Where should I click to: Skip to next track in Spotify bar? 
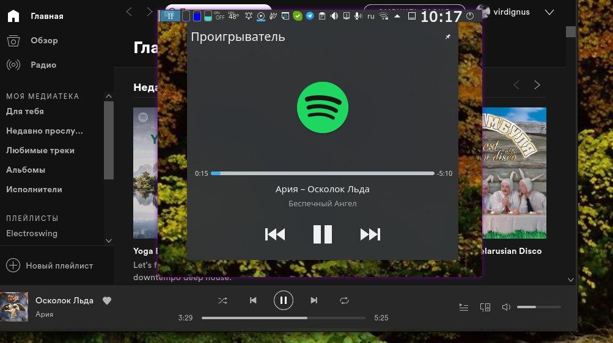(x=314, y=300)
